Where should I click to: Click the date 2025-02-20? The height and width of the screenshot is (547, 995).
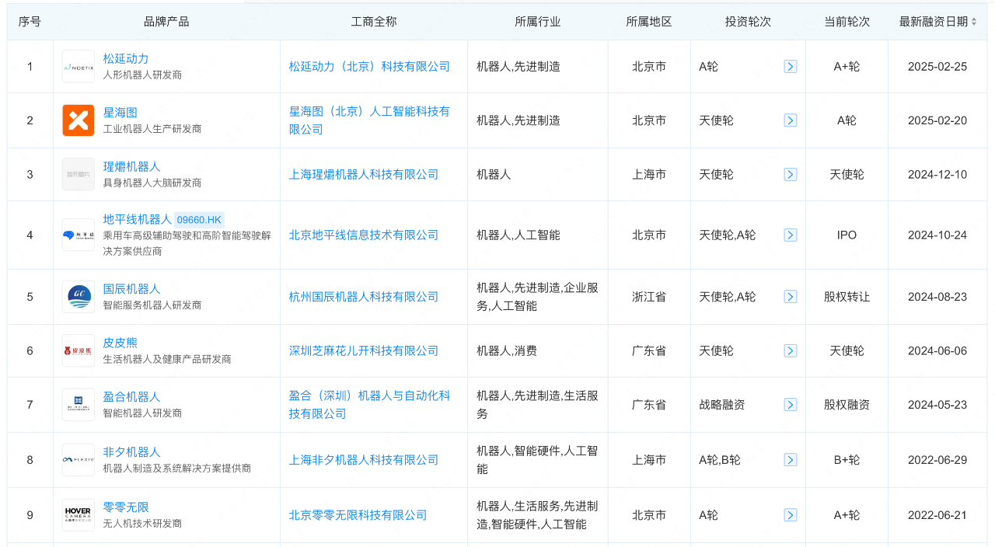(937, 120)
